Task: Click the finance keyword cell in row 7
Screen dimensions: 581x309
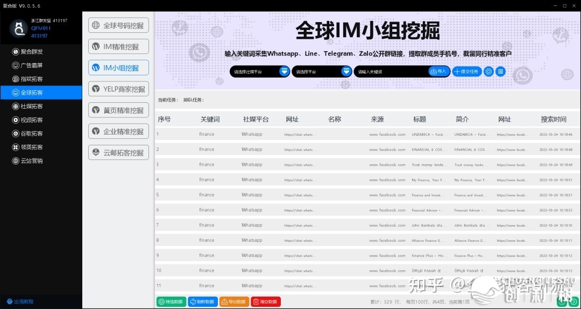Action: (x=207, y=225)
